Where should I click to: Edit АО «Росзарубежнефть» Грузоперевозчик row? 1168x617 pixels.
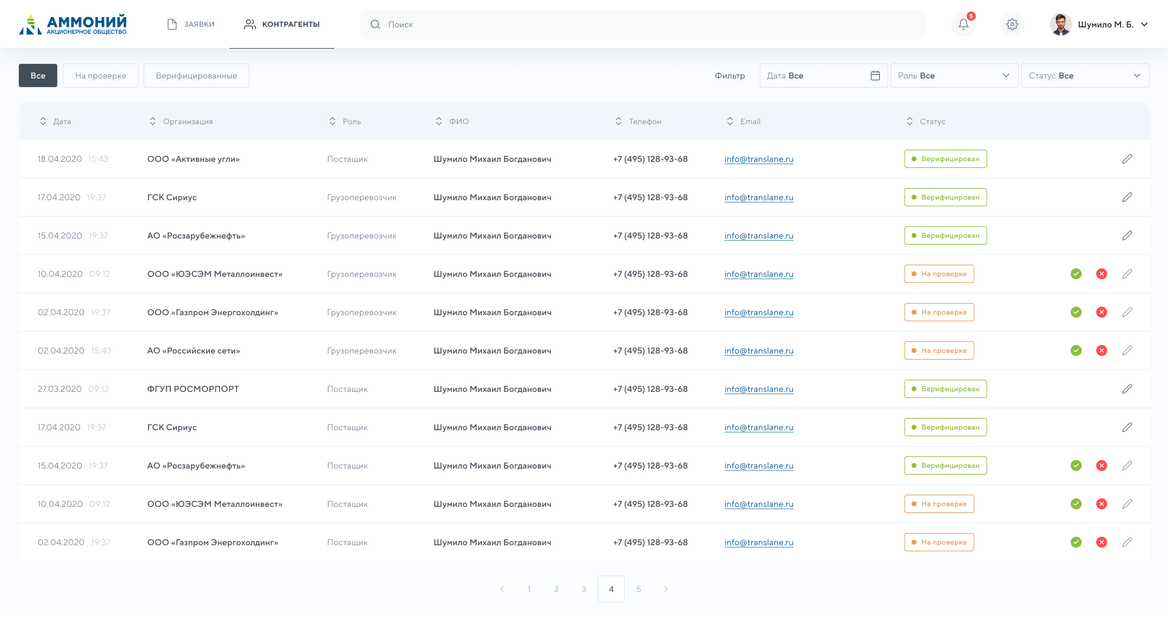point(1127,235)
